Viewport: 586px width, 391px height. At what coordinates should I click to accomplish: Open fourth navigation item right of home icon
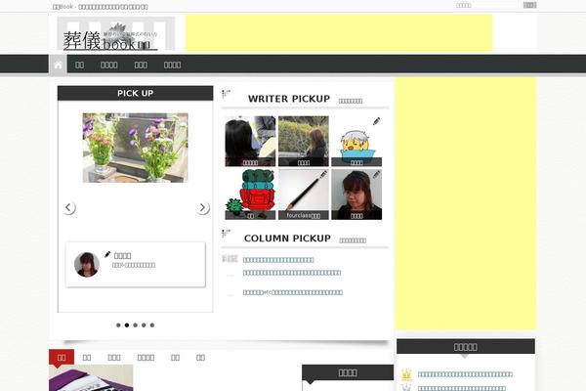pyautogui.click(x=172, y=65)
